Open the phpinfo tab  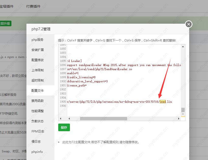[37, 152]
